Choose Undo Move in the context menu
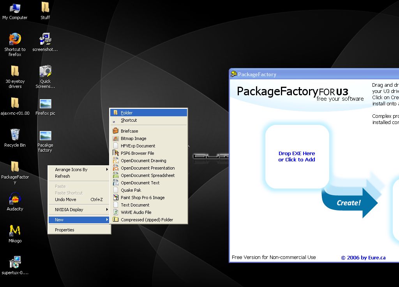The width and height of the screenshot is (399, 287). [x=79, y=199]
